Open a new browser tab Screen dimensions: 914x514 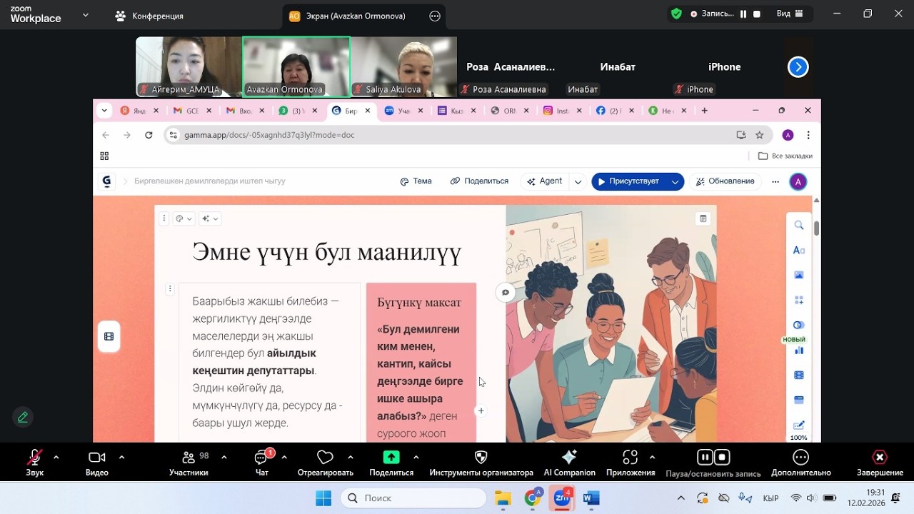(x=704, y=111)
